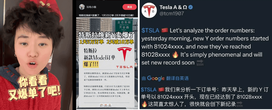Open the @tcm1907 handle
The image size is (272, 110).
pyautogui.click(x=172, y=14)
